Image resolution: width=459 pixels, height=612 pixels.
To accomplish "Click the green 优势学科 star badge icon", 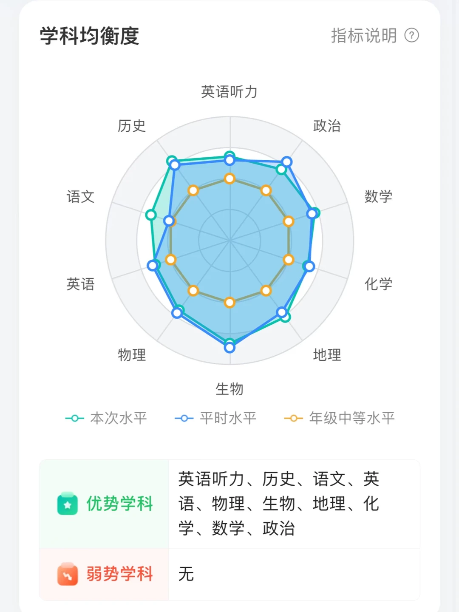I will [x=67, y=504].
